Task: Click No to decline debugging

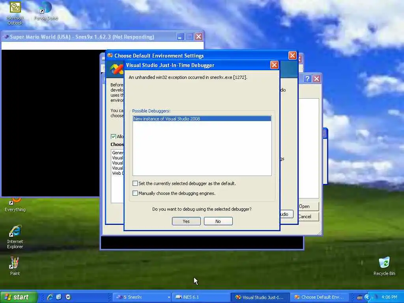Action: [218, 221]
